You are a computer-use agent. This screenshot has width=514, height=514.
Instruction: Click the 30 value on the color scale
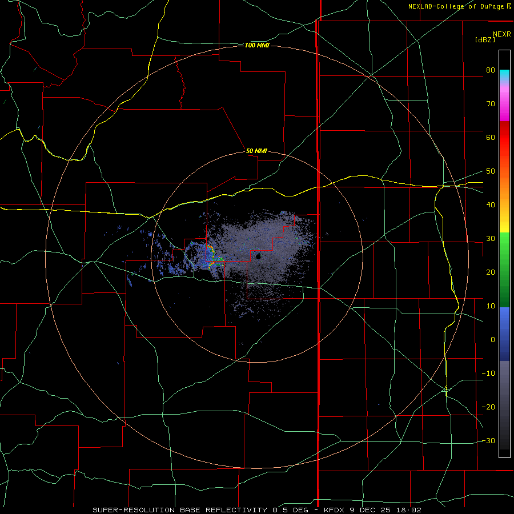click(491, 239)
